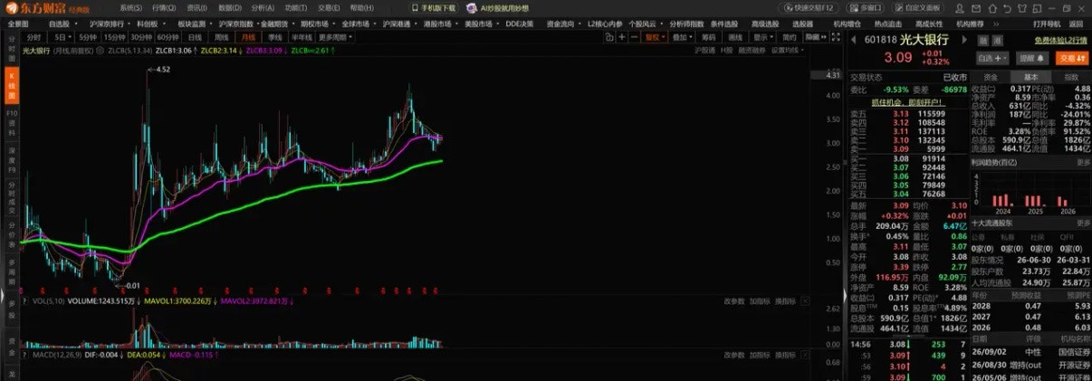Screen dimensions: 1092x381
Task: Switch right panel to 指数 tab
Action: coord(1070,77)
